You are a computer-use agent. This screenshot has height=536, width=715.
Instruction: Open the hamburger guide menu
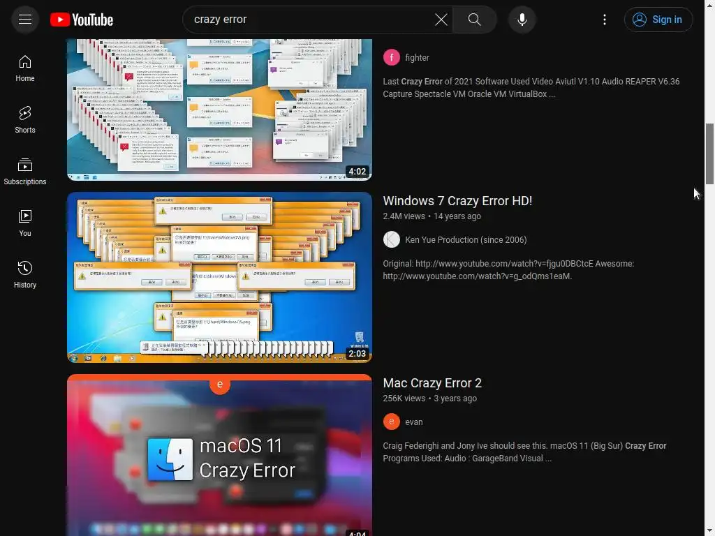(25, 20)
